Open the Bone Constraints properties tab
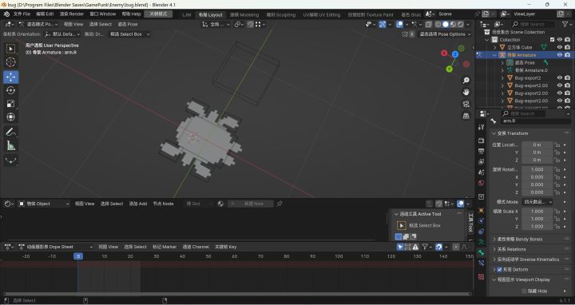 pyautogui.click(x=481, y=263)
